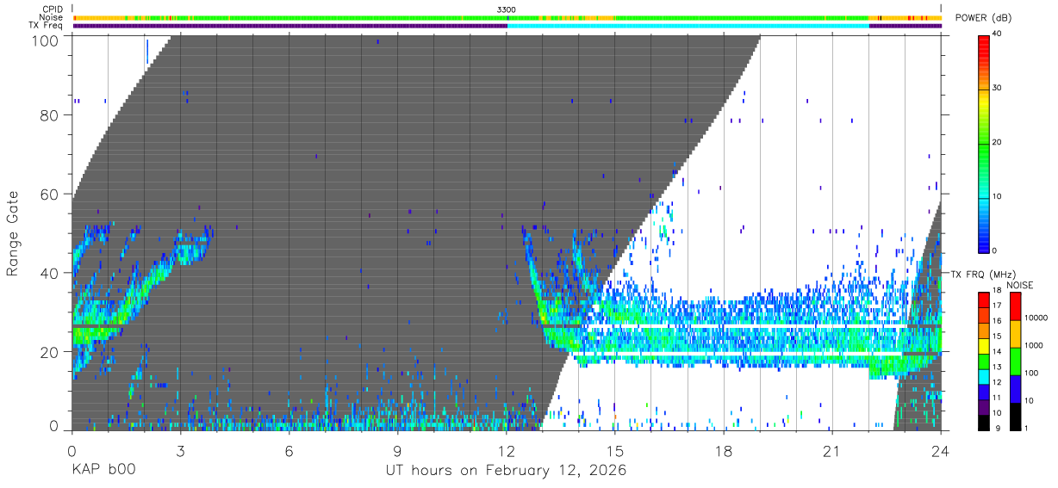Click the 21 tick on UT hours axis

click(832, 449)
